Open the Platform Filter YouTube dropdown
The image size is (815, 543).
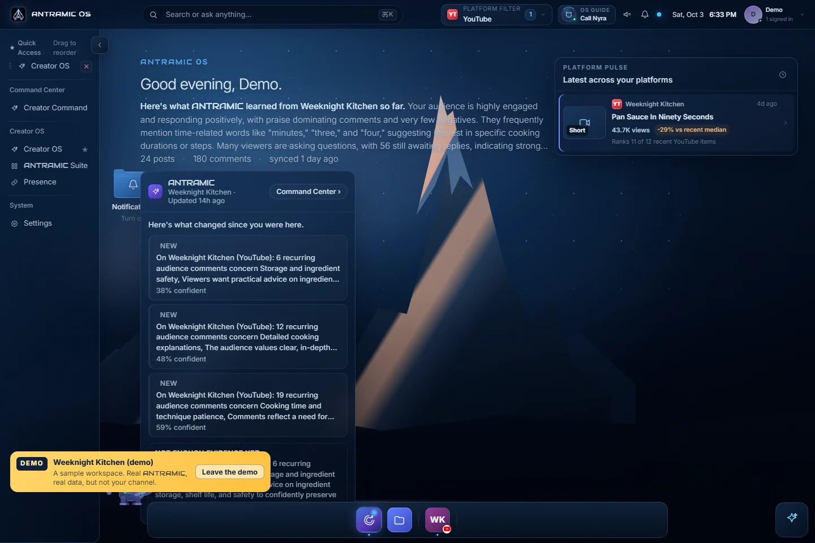pos(496,15)
